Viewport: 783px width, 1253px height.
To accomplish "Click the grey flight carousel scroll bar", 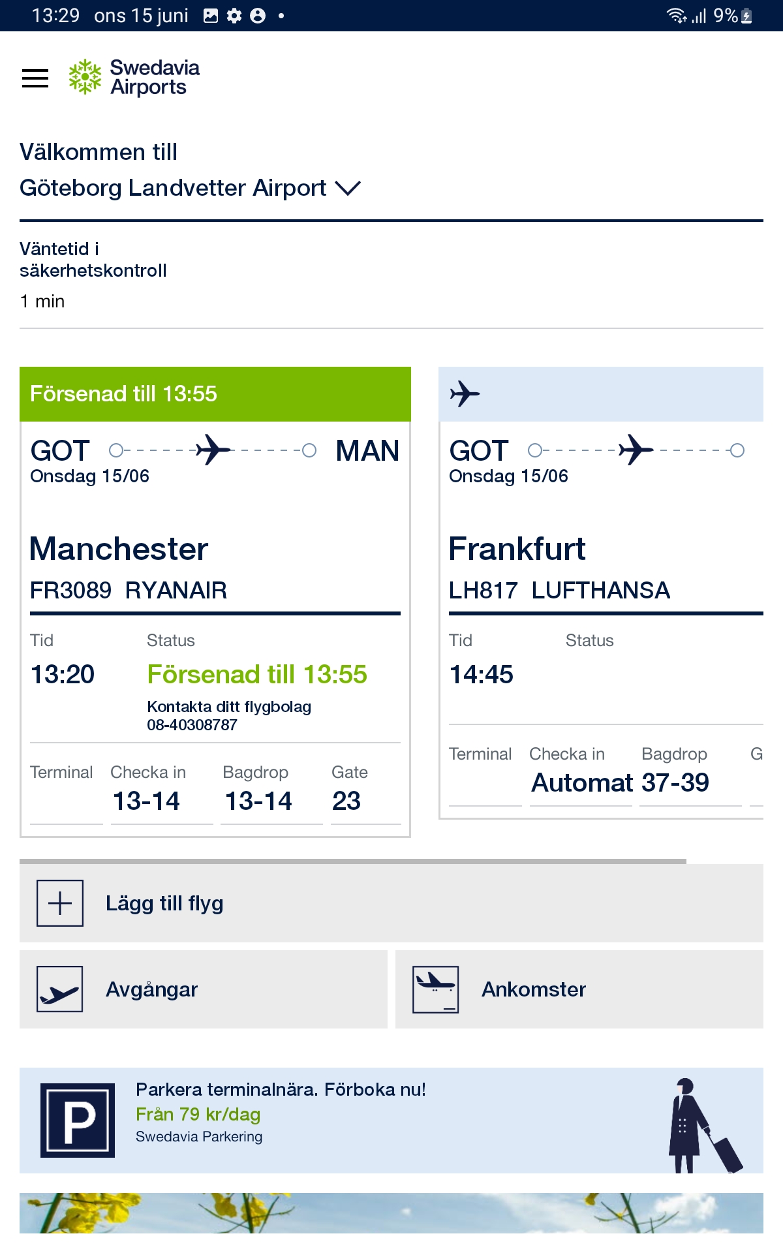I will 353,861.
